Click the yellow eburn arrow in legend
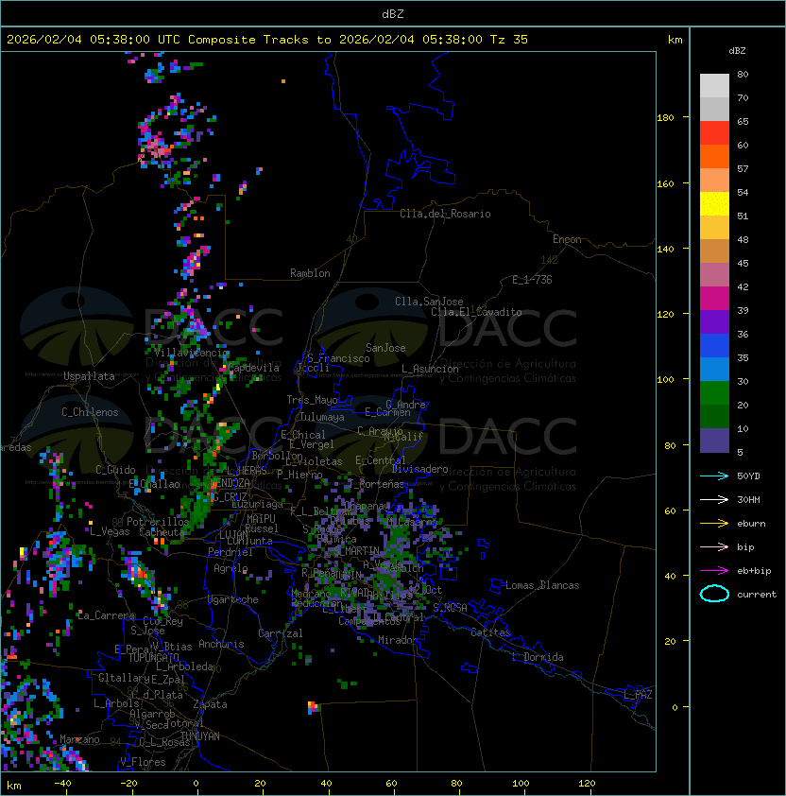786x796 pixels. [x=714, y=524]
